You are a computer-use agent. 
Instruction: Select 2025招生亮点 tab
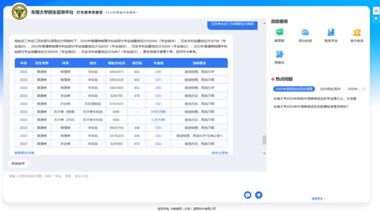(x=330, y=89)
